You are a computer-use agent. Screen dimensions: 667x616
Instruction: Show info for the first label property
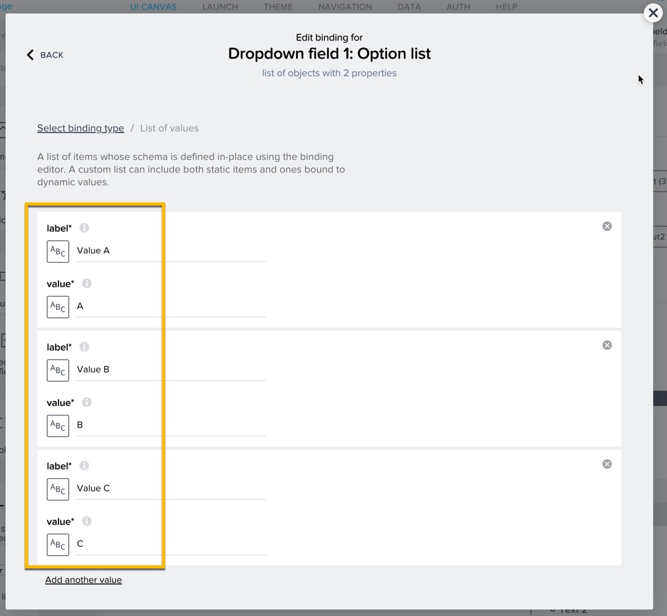tap(84, 228)
